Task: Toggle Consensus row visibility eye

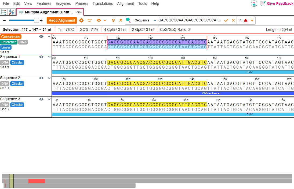Action: [41, 36]
